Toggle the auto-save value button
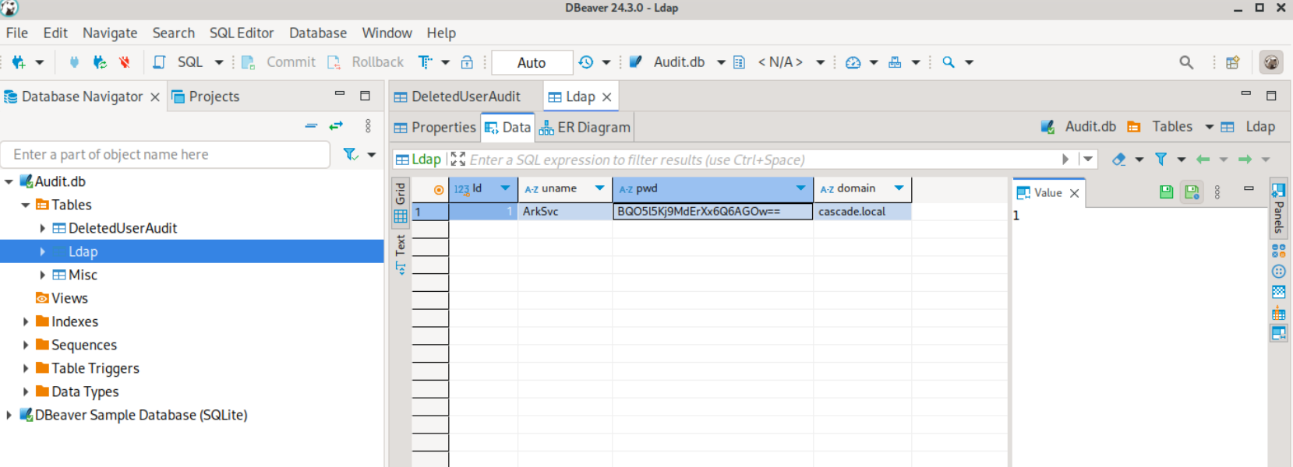The width and height of the screenshot is (1293, 467). [1192, 192]
